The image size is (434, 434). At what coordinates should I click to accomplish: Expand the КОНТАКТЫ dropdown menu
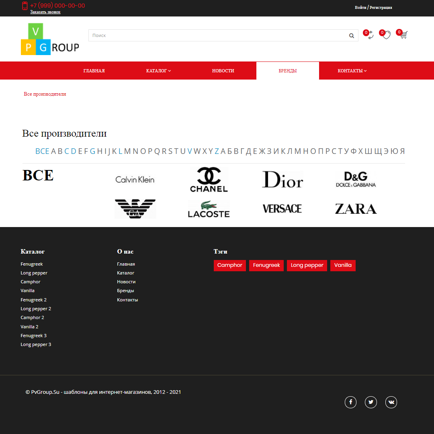(x=352, y=70)
